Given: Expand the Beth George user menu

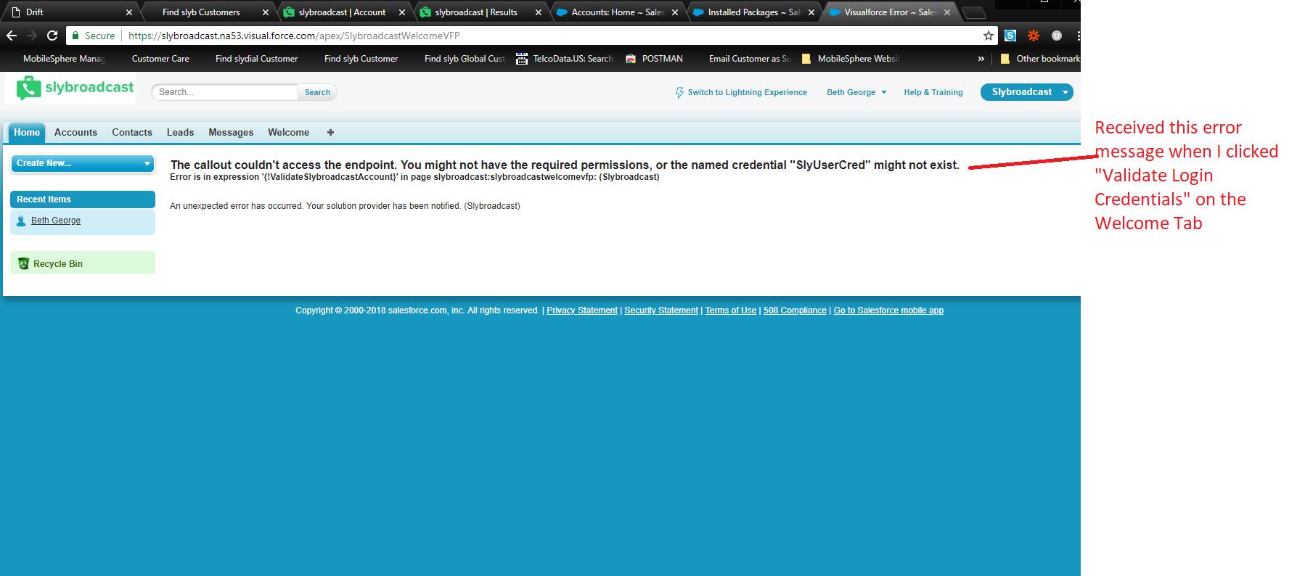Looking at the screenshot, I should (856, 92).
